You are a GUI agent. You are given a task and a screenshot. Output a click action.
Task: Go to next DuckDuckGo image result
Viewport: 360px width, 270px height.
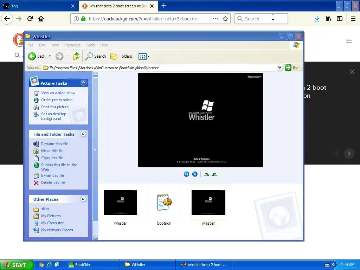(349, 154)
